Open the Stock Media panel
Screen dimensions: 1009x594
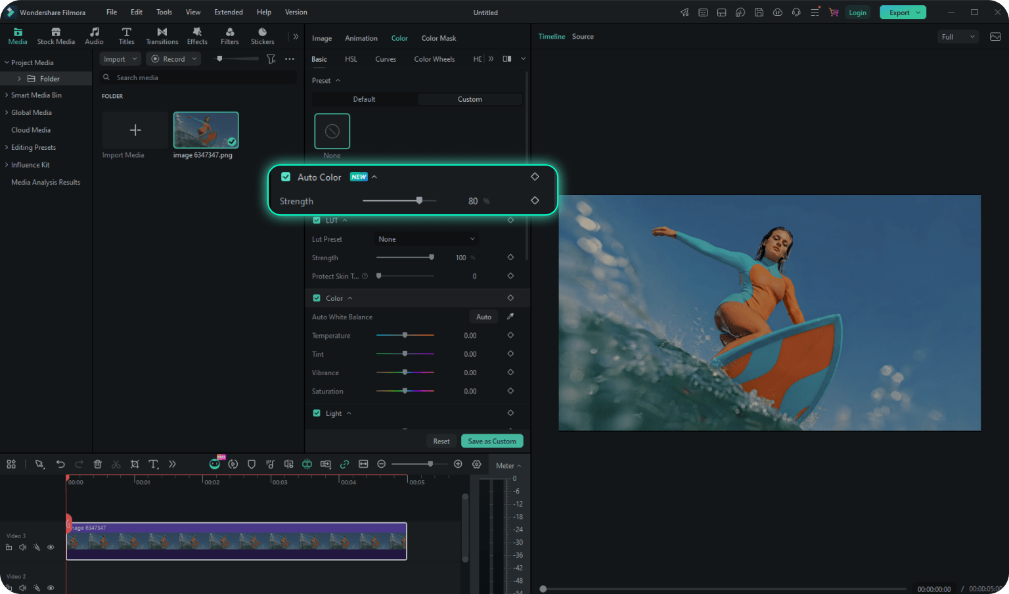[56, 36]
